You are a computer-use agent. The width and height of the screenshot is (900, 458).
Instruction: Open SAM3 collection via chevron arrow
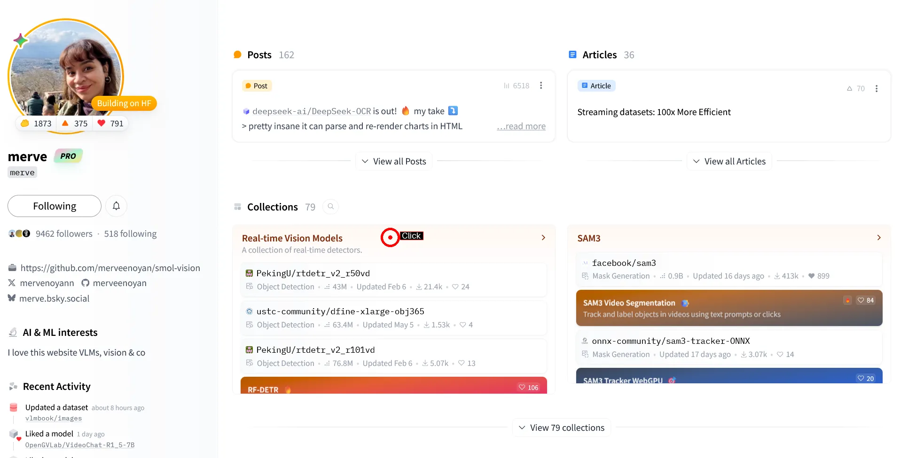[x=878, y=238]
